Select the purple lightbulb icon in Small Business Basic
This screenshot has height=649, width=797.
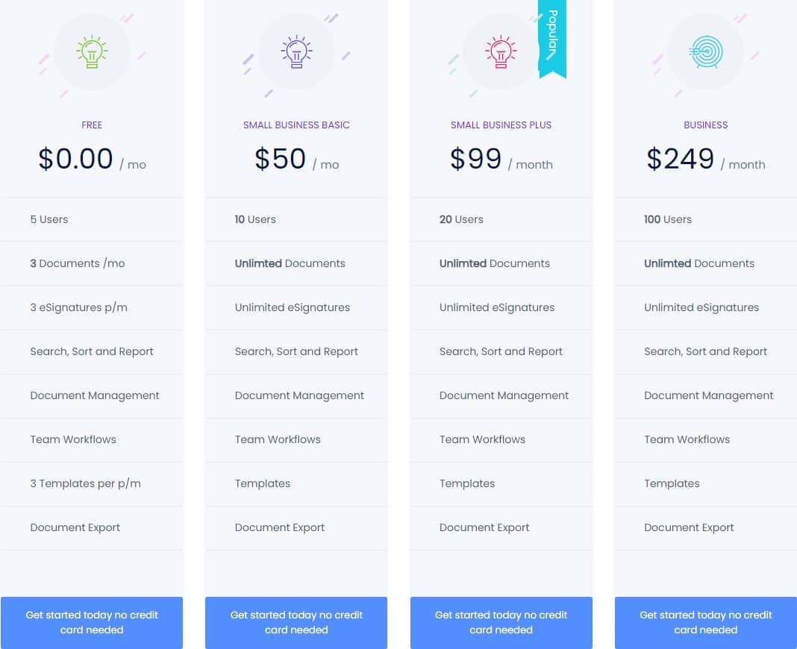tap(296, 51)
